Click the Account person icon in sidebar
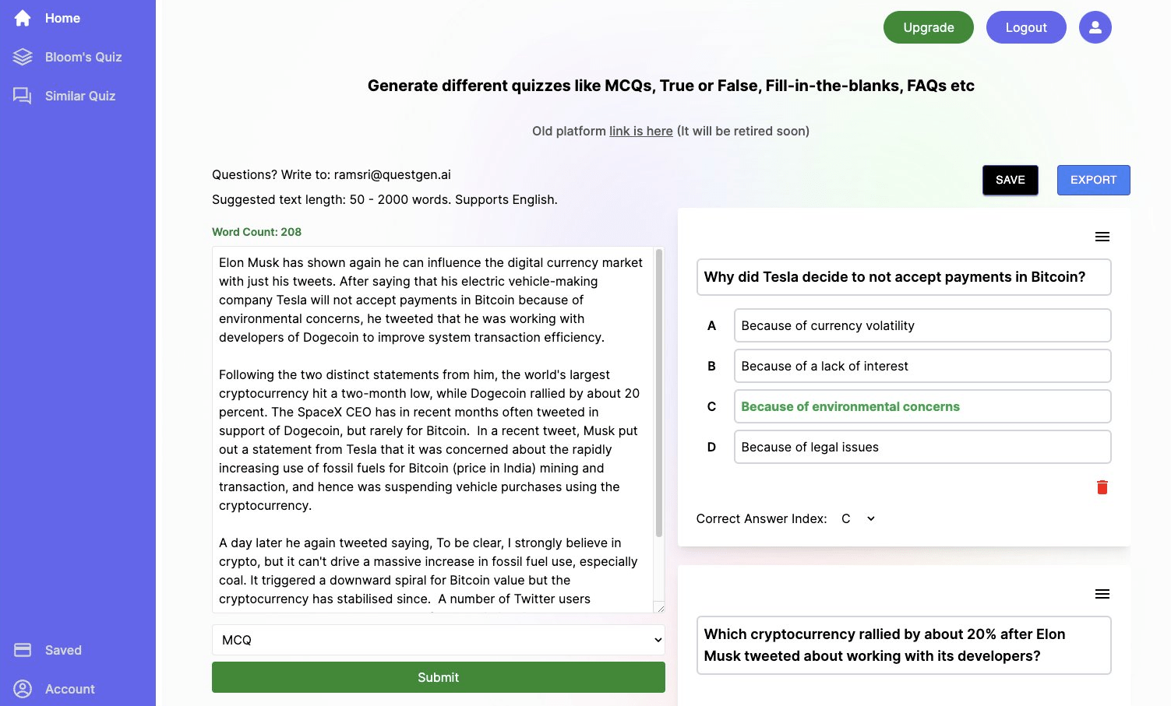The height and width of the screenshot is (706, 1171). [23, 689]
